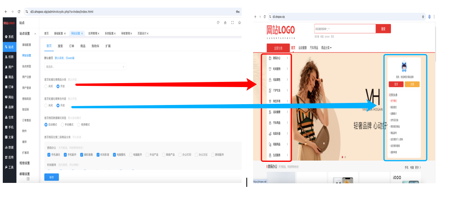The image size is (453, 198).
Task: Toggle fullscreen in the admin header
Action: [x=232, y=23]
